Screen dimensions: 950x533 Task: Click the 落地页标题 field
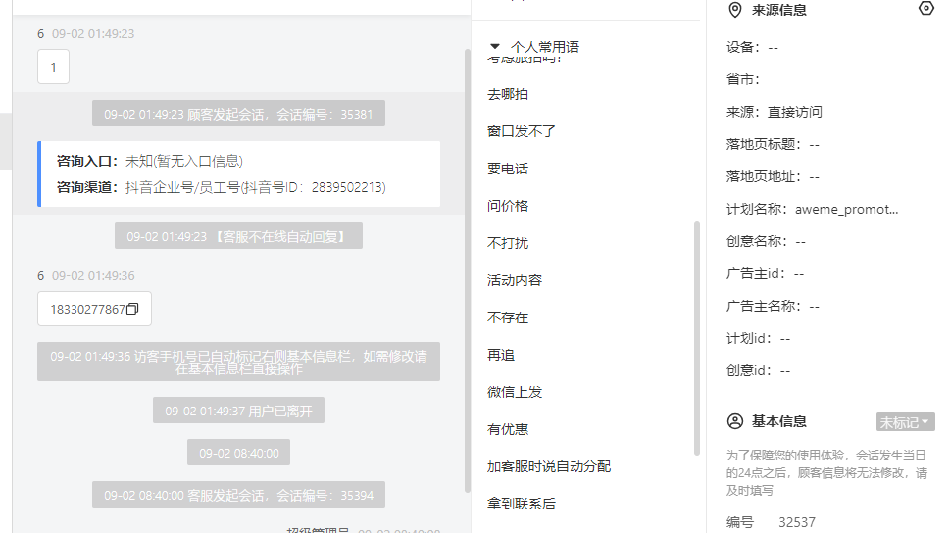point(773,145)
